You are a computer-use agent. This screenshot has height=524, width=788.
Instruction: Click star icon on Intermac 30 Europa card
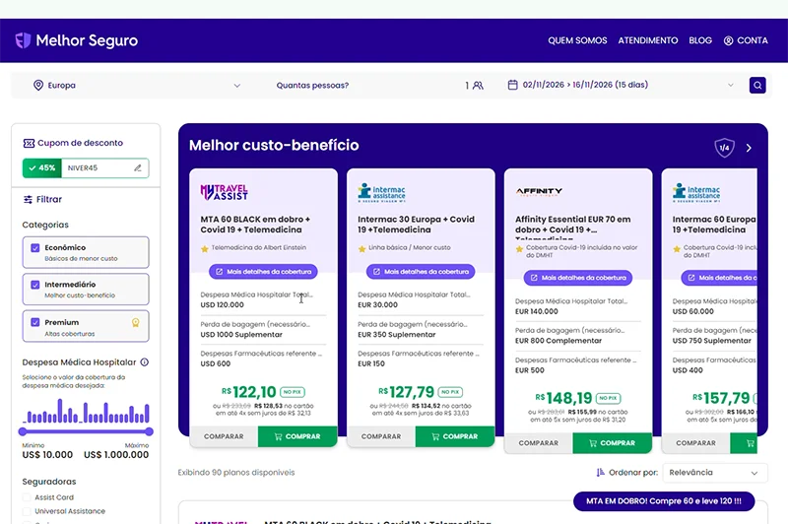pos(361,248)
